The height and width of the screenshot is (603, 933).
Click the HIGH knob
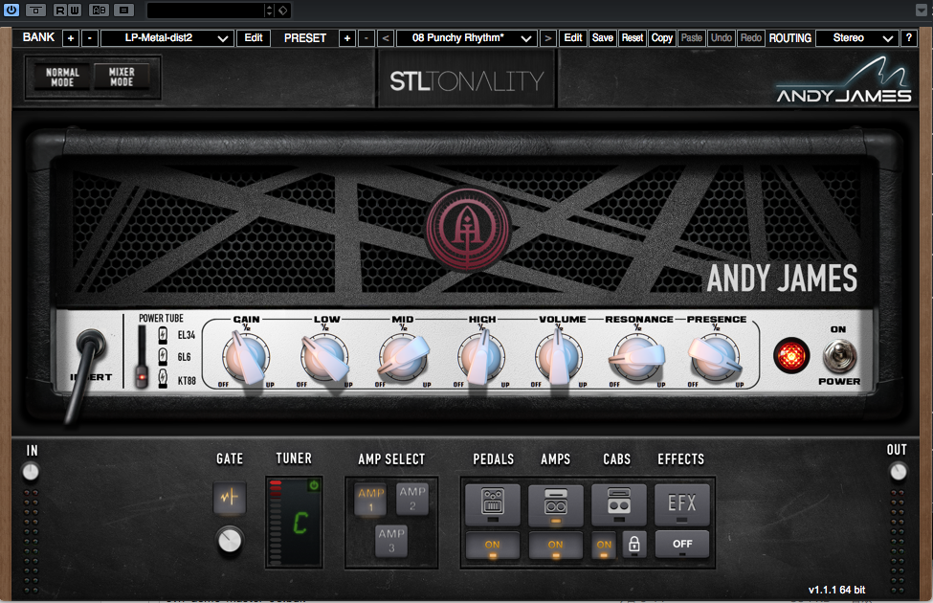[480, 358]
